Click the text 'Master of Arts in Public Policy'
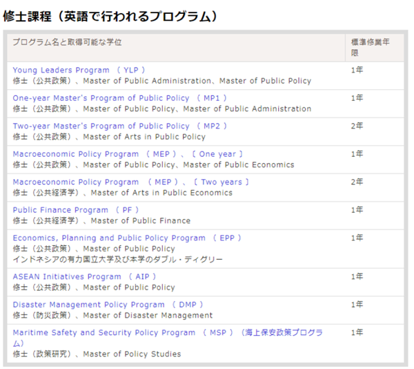 (144, 137)
